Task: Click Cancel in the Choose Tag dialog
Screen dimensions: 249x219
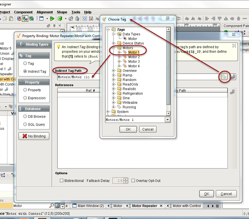Action: pyautogui.click(x=148, y=129)
